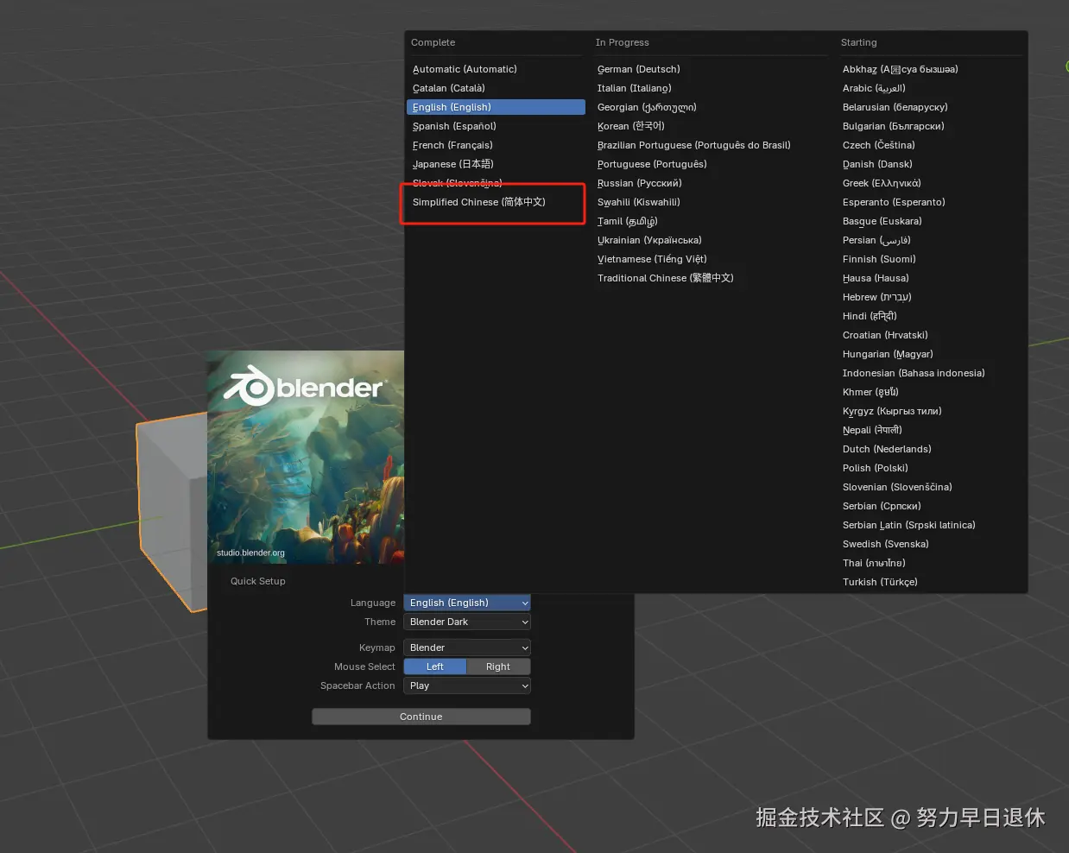Pick Polish (Polski) language

(931, 468)
